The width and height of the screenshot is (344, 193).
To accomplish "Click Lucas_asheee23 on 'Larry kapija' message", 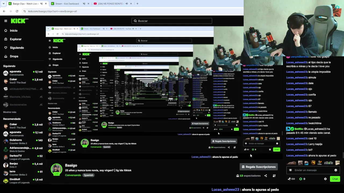I will [x=297, y=144].
